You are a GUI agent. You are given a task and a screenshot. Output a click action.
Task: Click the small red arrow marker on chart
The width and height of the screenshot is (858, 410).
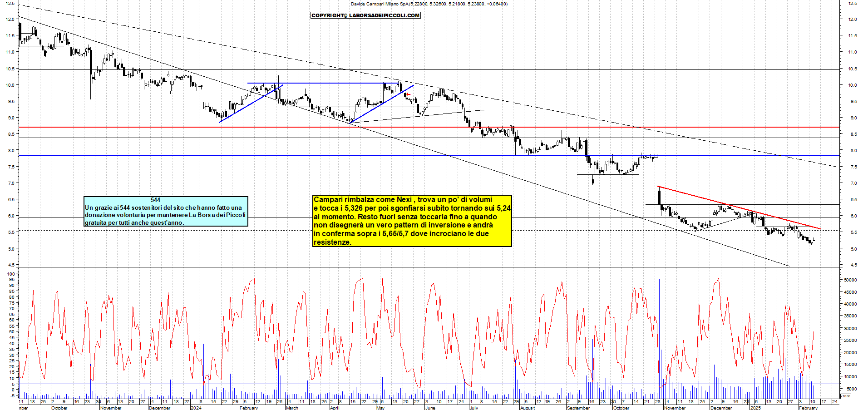[x=408, y=94]
